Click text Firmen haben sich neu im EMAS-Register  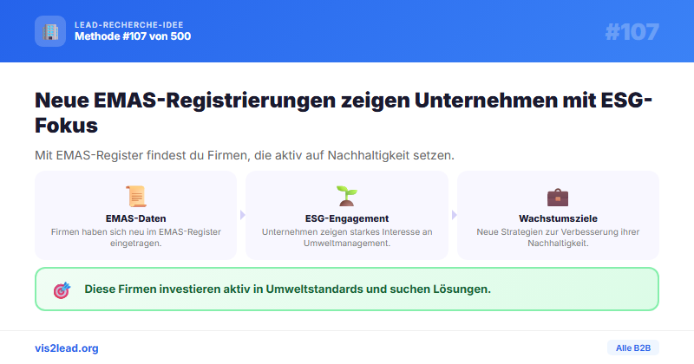point(136,237)
